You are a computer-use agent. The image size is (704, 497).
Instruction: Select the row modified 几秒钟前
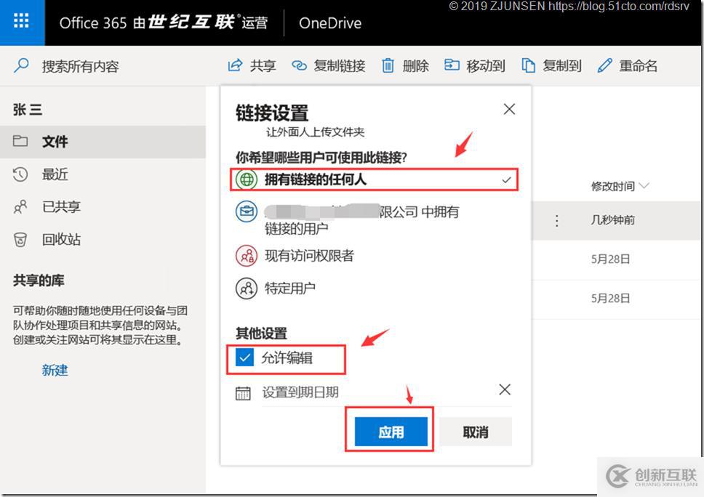tap(617, 220)
